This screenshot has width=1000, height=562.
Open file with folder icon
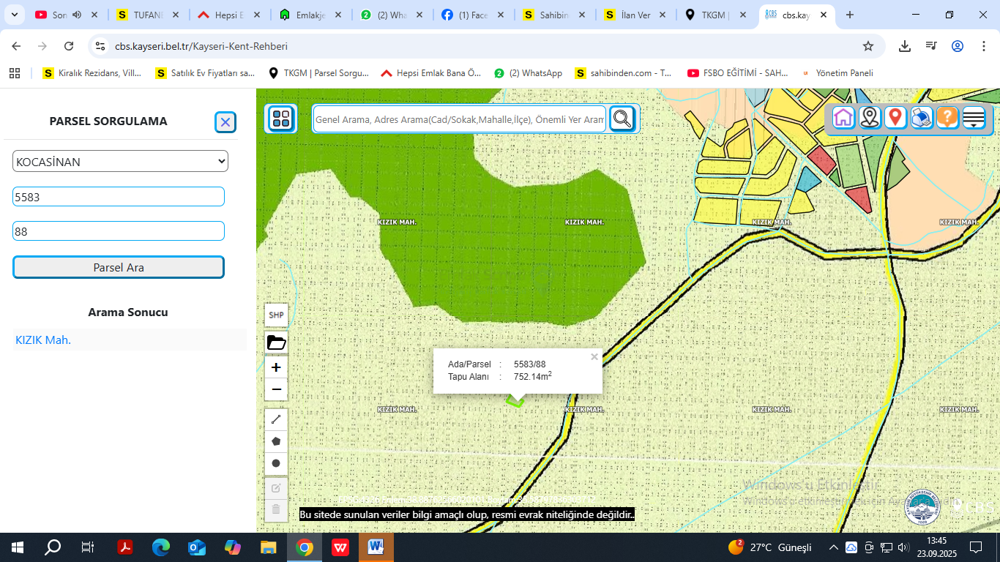pyautogui.click(x=276, y=342)
